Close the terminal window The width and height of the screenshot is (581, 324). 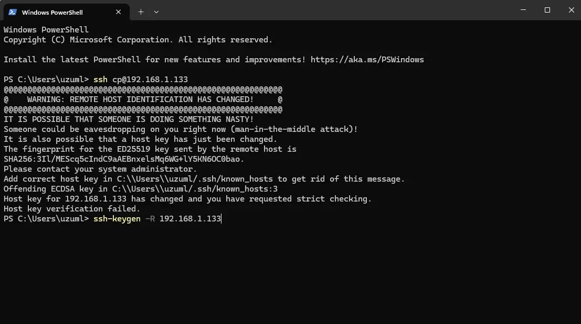(571, 10)
